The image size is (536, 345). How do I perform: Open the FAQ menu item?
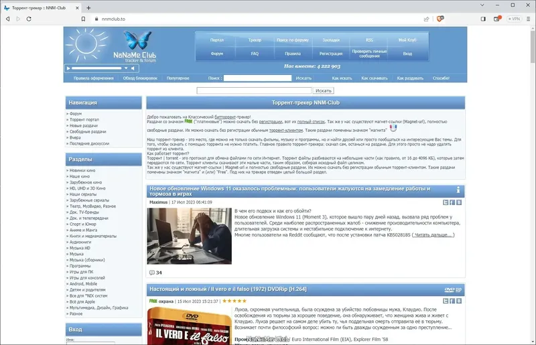pos(255,54)
